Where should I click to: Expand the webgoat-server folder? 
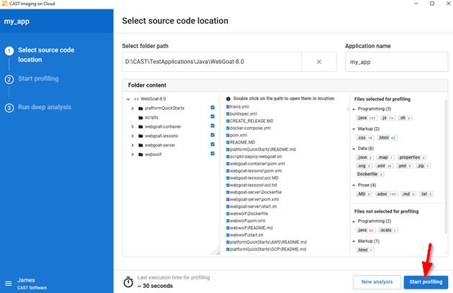pos(132,145)
